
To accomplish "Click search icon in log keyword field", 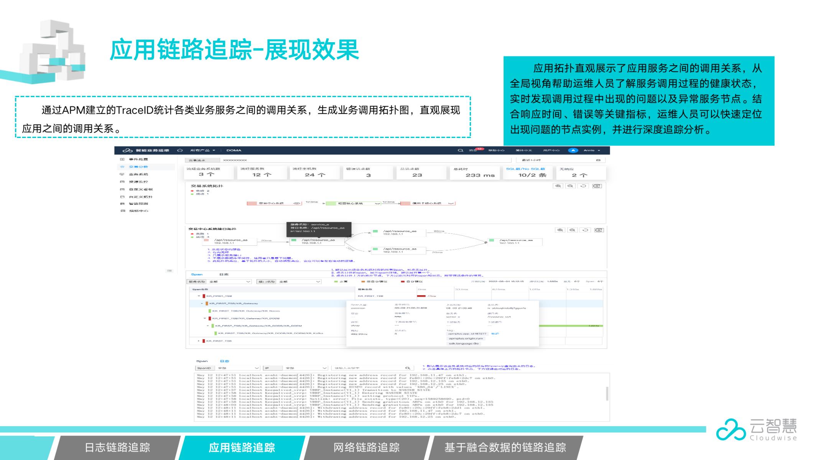I will point(408,368).
